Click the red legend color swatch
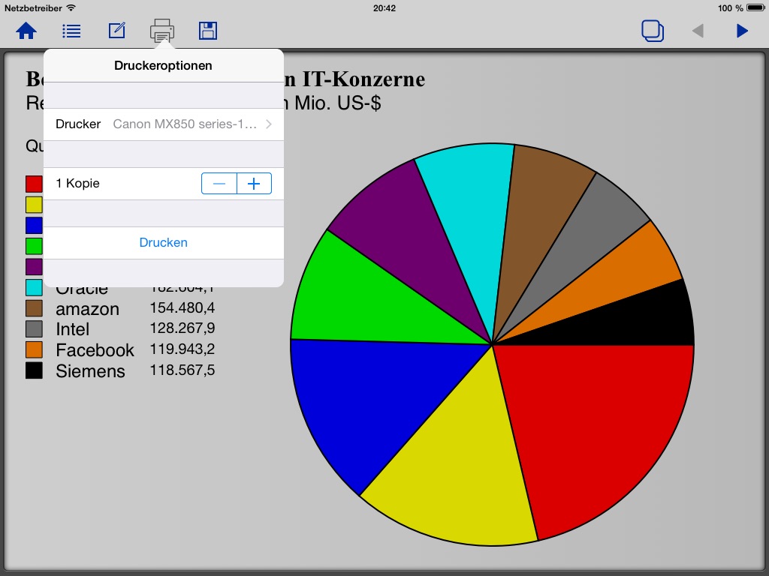Screen dimensions: 769x576 tap(34, 184)
